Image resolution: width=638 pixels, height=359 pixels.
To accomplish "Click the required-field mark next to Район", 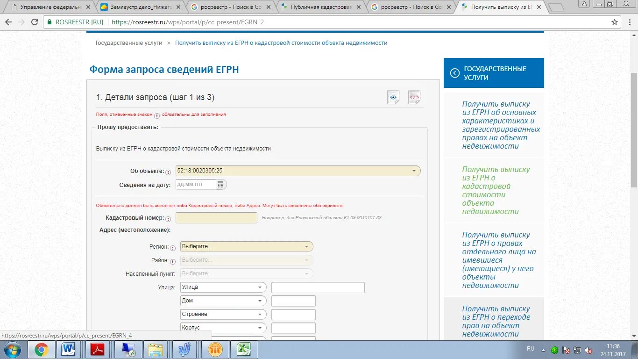I will [x=173, y=261].
